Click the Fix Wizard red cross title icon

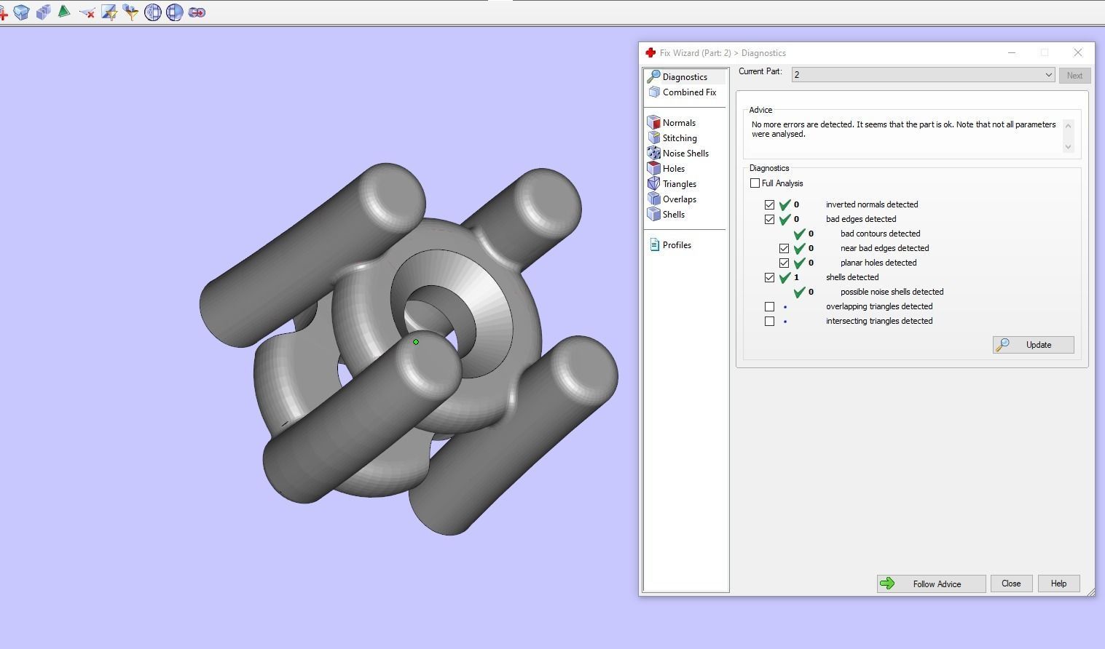pos(650,52)
